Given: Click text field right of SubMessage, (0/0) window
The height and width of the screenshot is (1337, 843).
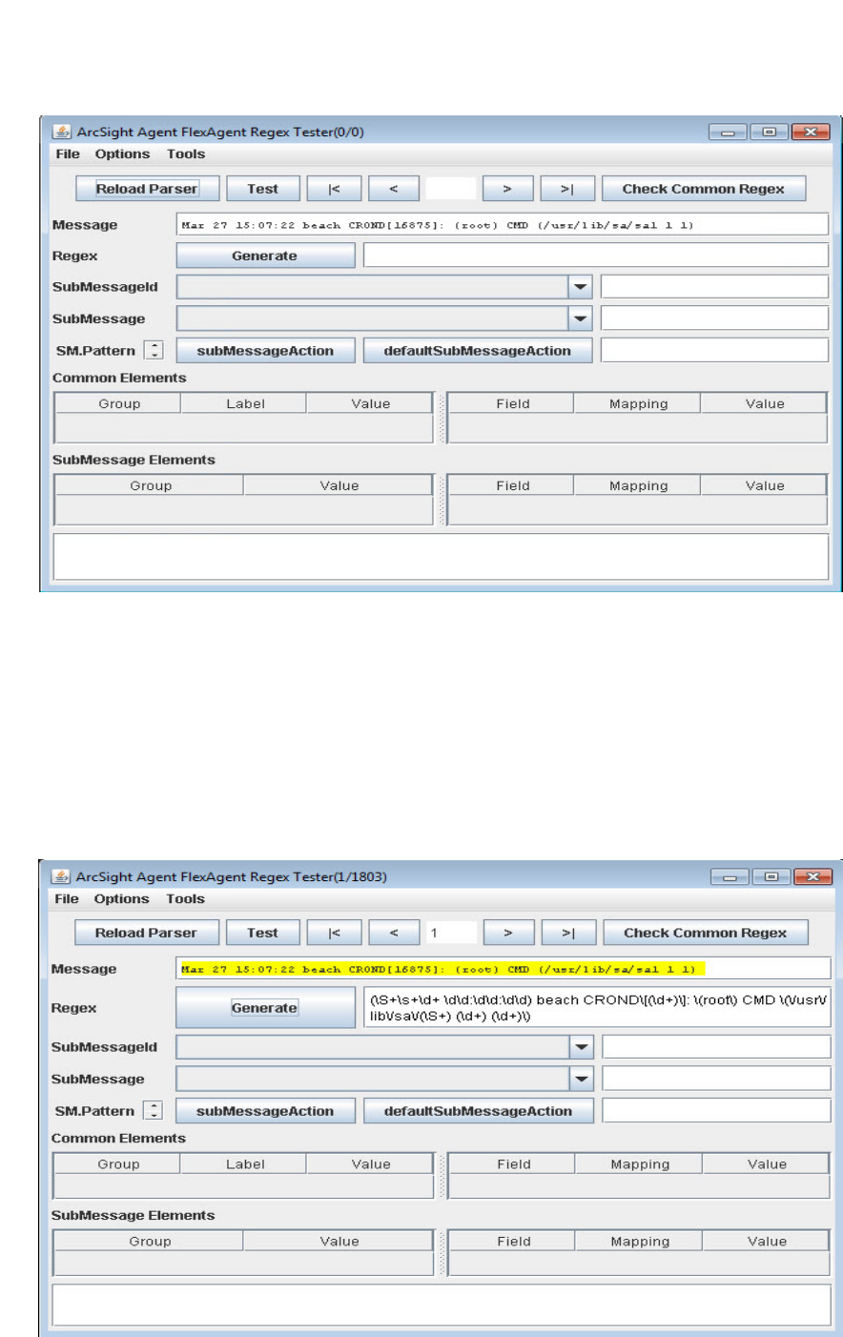Looking at the screenshot, I should tap(714, 319).
